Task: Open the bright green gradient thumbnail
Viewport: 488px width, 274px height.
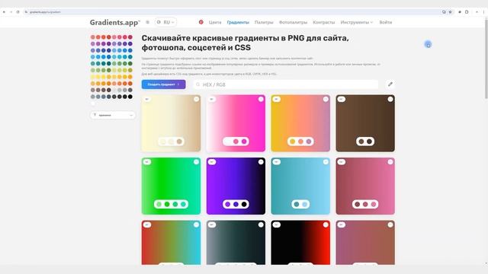Action: 171,186
